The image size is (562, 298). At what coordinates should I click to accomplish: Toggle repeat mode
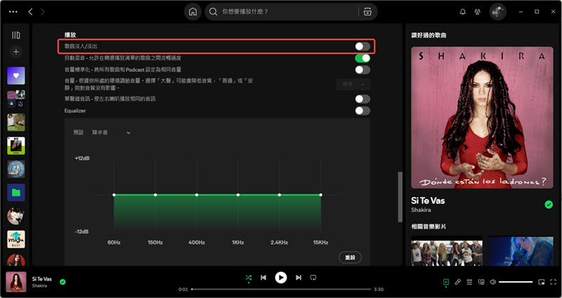[x=313, y=278]
